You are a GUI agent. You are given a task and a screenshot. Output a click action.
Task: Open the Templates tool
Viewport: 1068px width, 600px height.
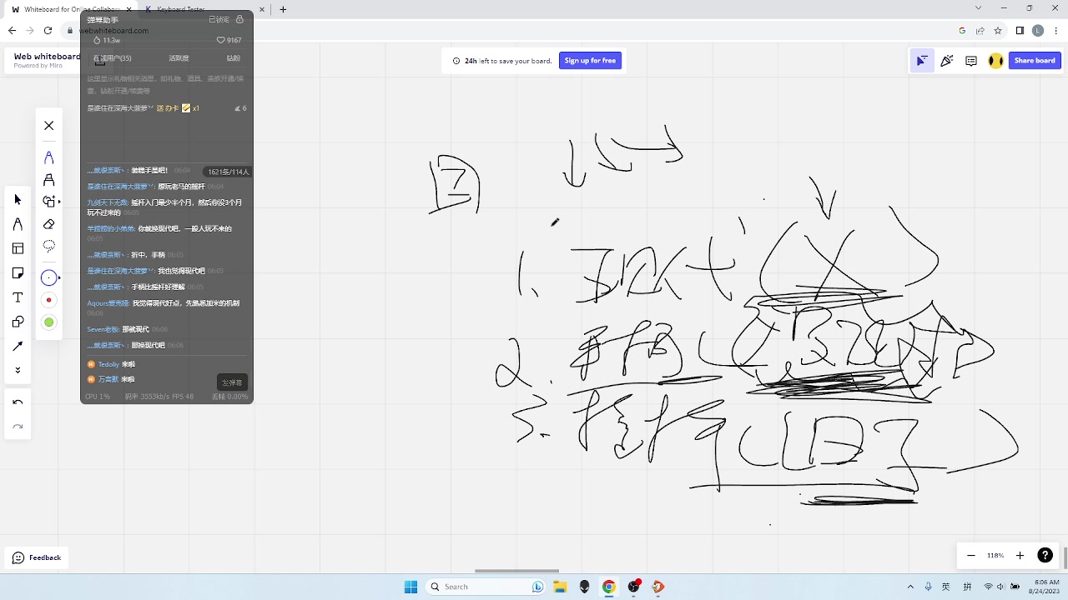point(18,248)
